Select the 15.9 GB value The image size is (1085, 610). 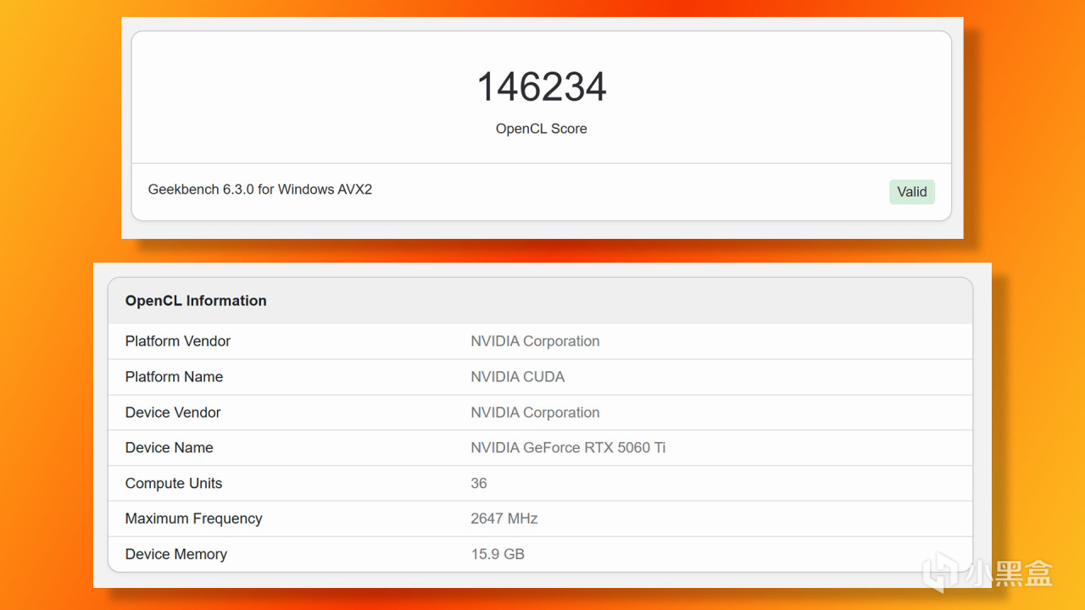[498, 554]
